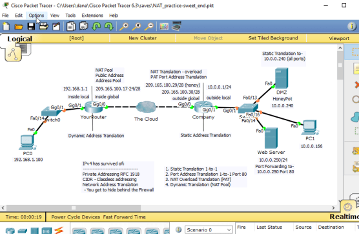Screen dimensions: 359x234
Task: Open the network information 'i' icon
Action: tap(352, 27)
